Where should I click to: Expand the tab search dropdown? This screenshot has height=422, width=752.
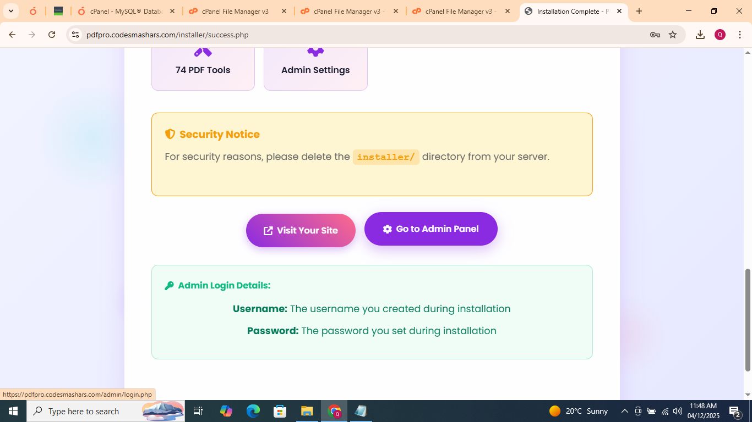tap(10, 11)
